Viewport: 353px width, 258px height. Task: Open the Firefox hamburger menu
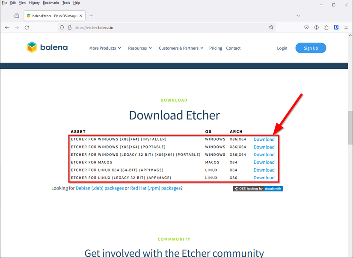click(x=347, y=27)
